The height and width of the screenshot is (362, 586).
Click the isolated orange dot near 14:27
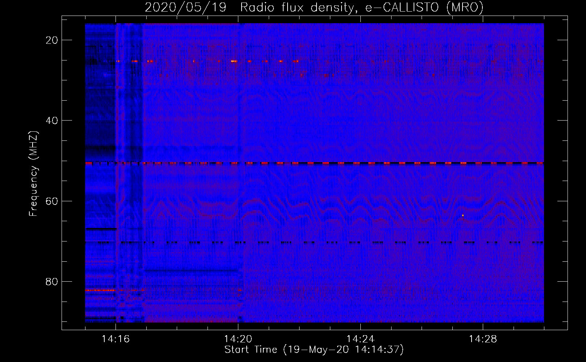(x=462, y=215)
